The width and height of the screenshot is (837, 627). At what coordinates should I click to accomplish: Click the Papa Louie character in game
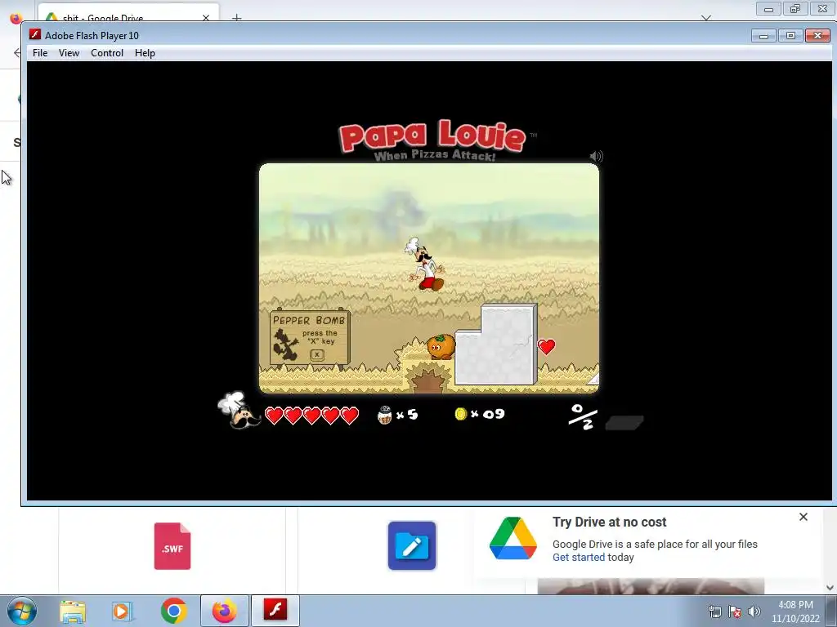425,265
